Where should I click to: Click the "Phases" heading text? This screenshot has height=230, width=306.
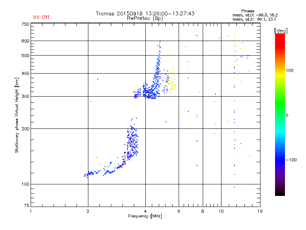247,11
